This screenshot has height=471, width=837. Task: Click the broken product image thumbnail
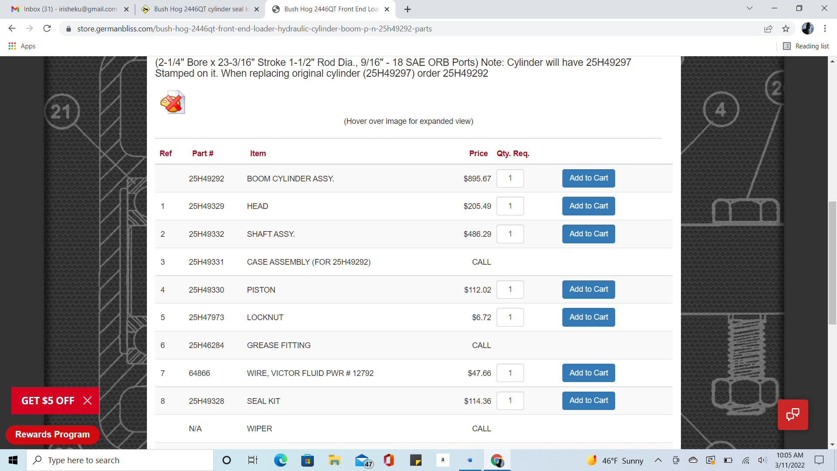click(173, 102)
